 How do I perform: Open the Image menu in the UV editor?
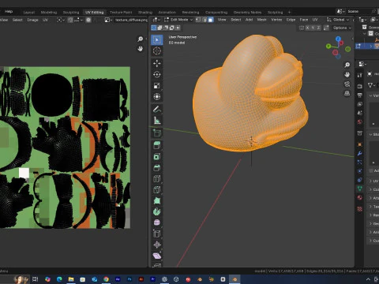coord(32,20)
